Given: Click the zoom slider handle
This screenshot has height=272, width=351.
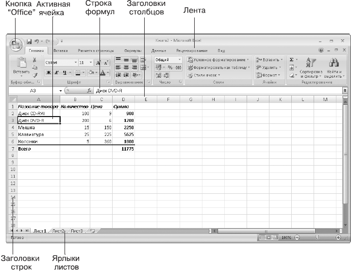Looking at the screenshot, I should tap(317, 238).
